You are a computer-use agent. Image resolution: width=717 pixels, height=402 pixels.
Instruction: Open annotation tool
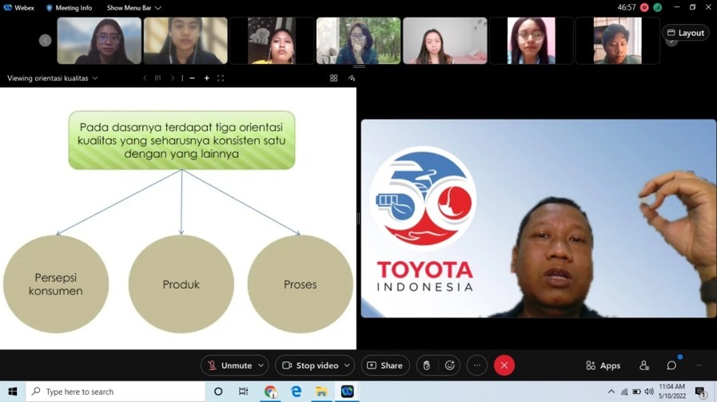[352, 78]
